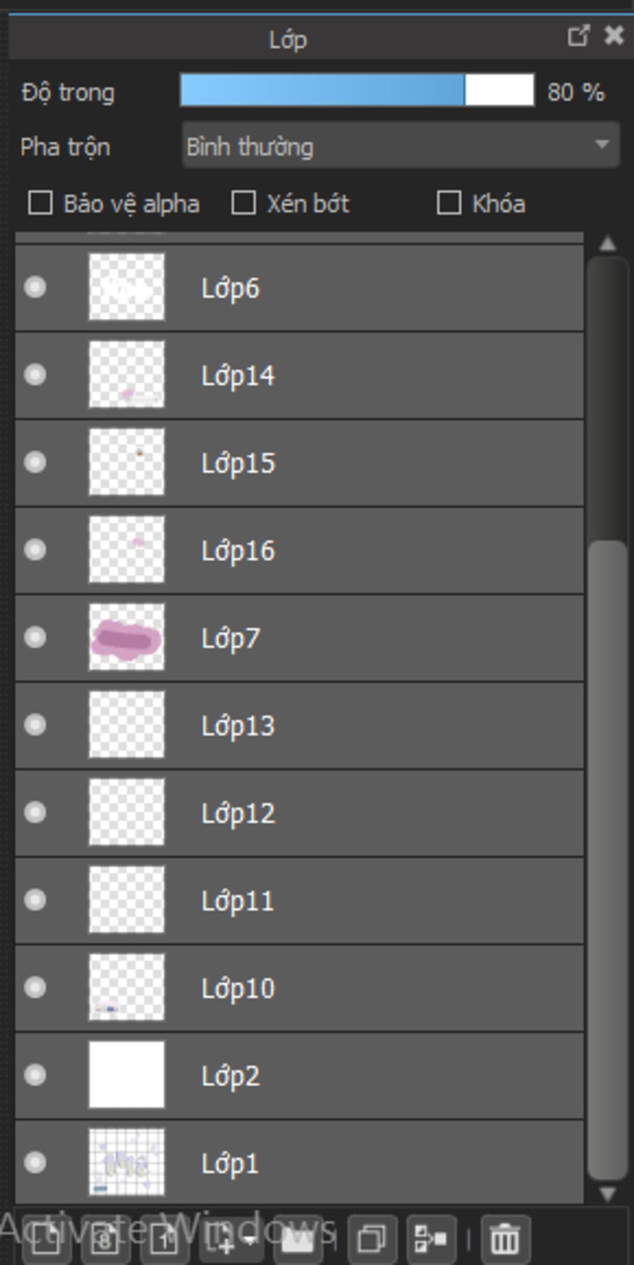The height and width of the screenshot is (1265, 634).
Task: Select the Lớp1 layer thumbnail
Action: [127, 1162]
